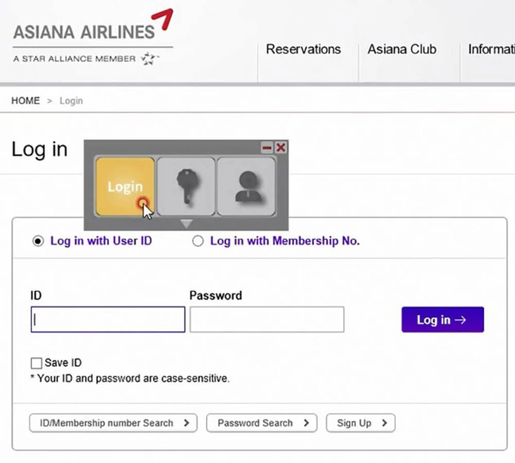Image resolution: width=515 pixels, height=463 pixels.
Task: Click the key icon tile
Action: coord(185,186)
